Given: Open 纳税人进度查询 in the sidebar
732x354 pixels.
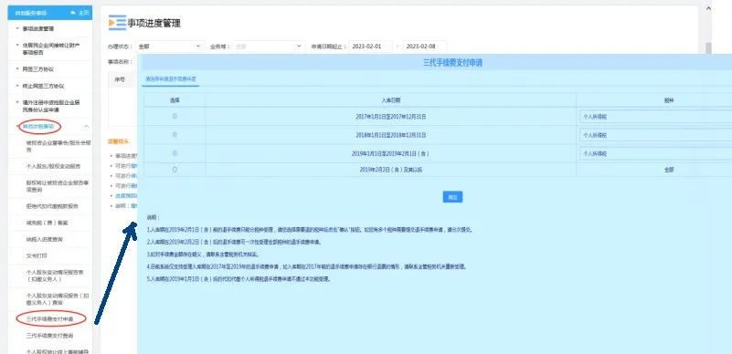Looking at the screenshot, I should coord(45,239).
